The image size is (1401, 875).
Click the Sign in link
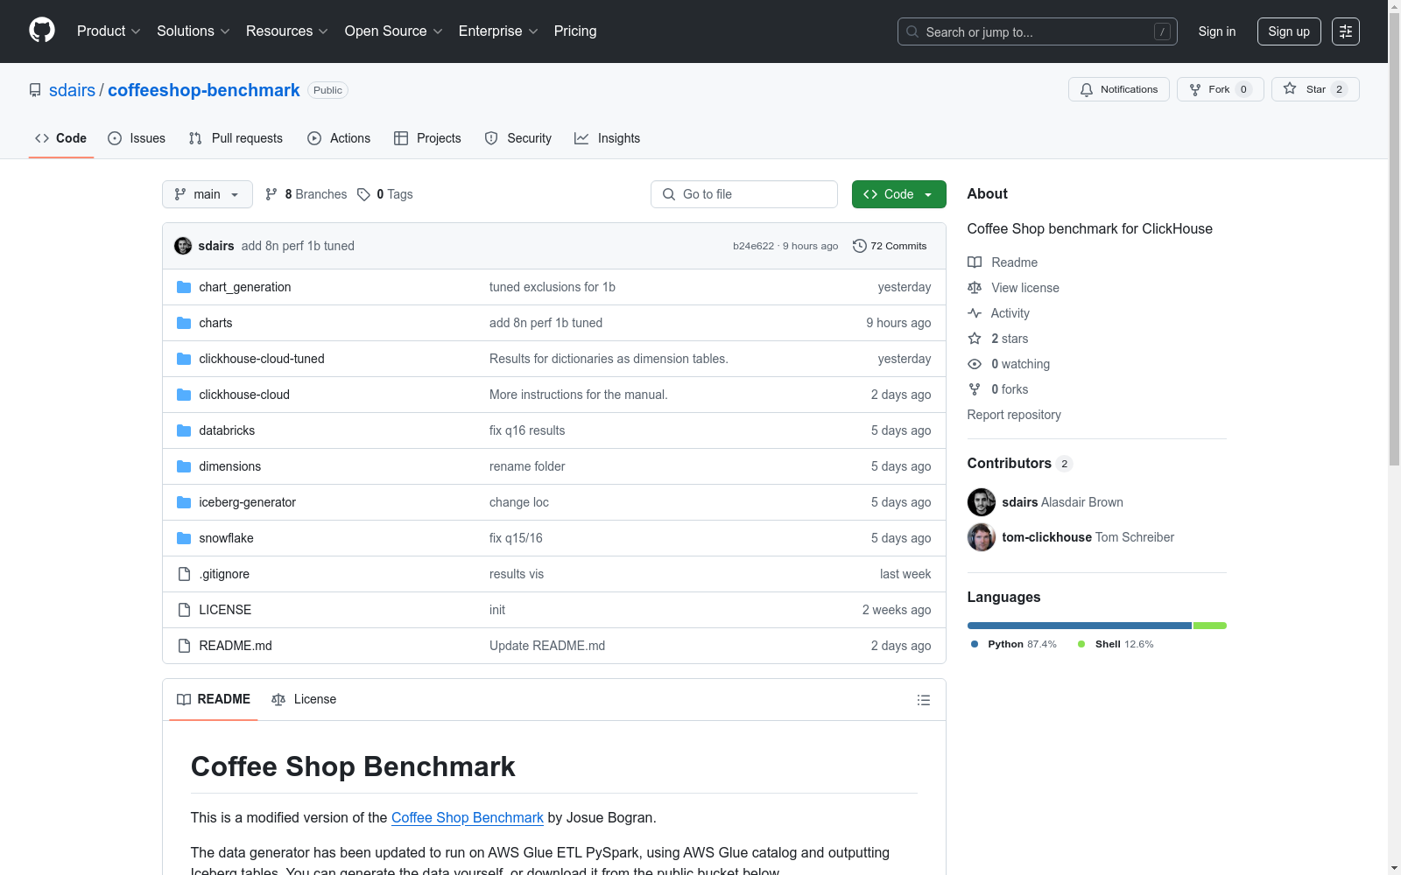tap(1217, 31)
